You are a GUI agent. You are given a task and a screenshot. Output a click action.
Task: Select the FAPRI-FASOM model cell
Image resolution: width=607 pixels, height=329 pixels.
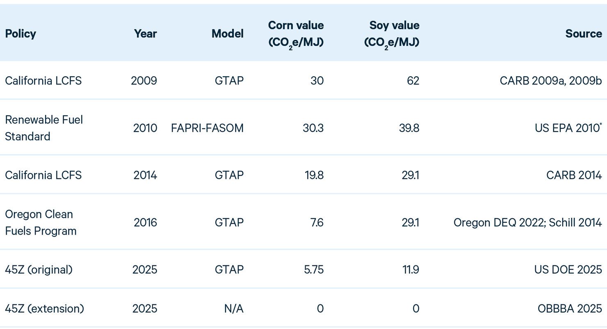207,128
